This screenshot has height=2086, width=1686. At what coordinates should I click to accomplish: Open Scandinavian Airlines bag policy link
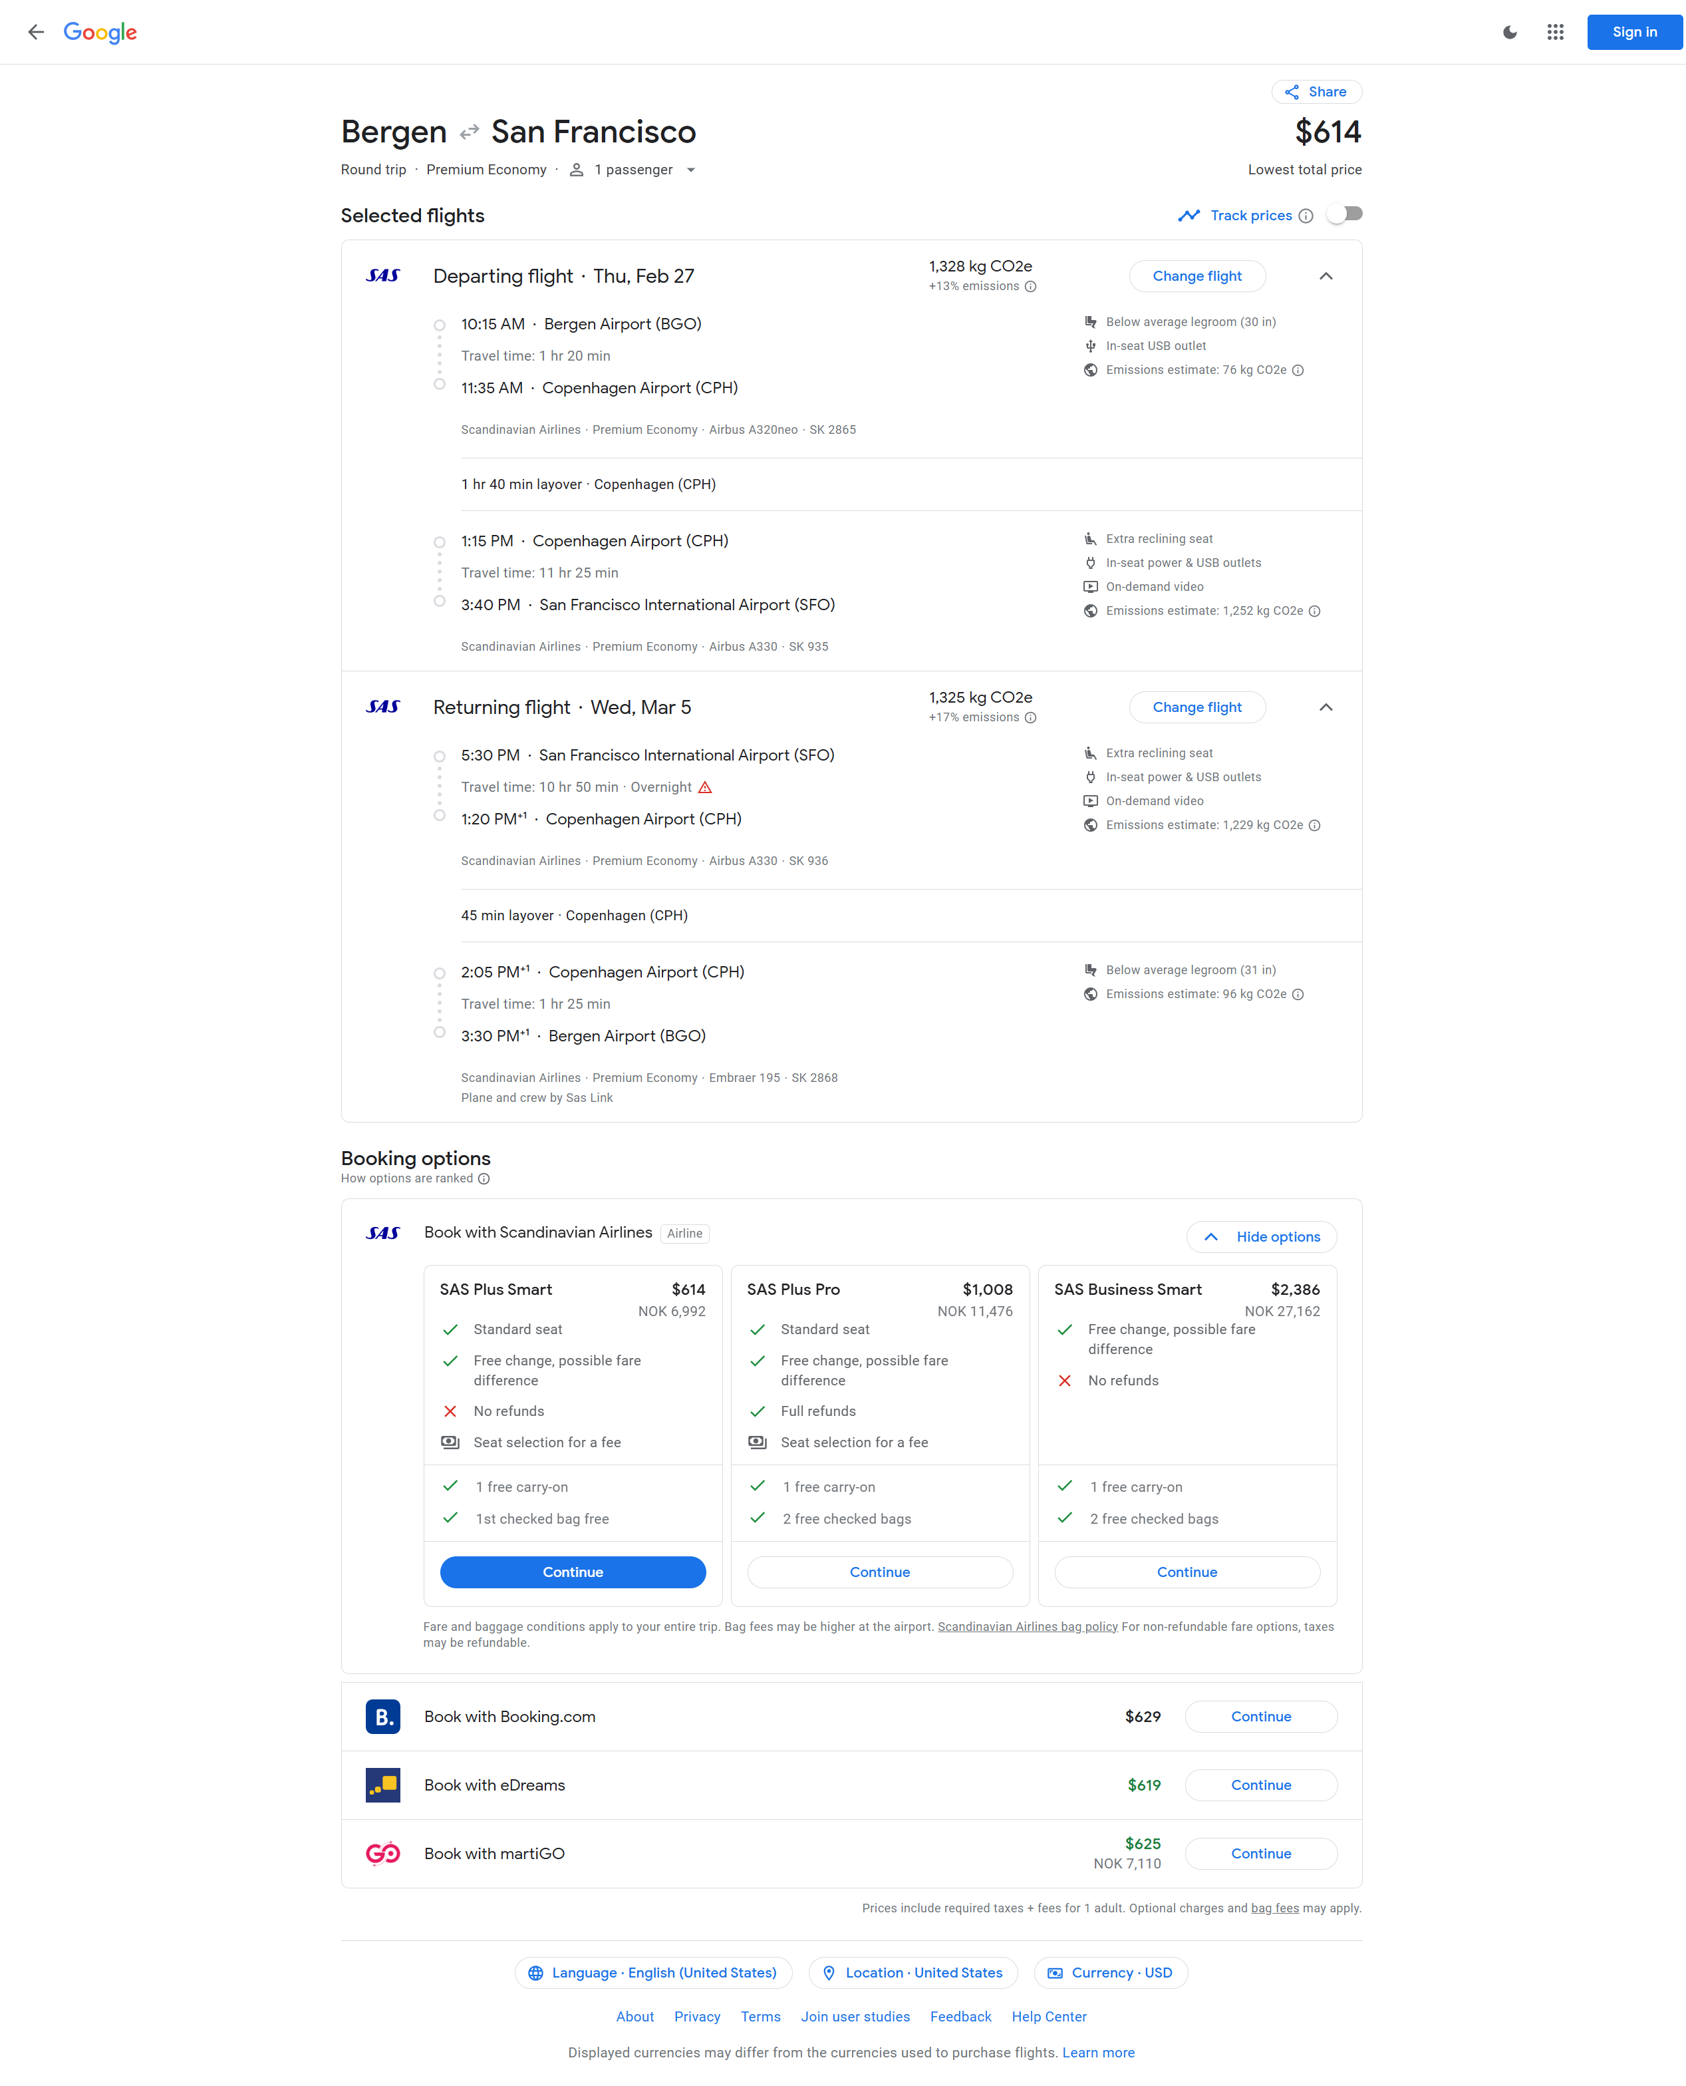1028,1626
